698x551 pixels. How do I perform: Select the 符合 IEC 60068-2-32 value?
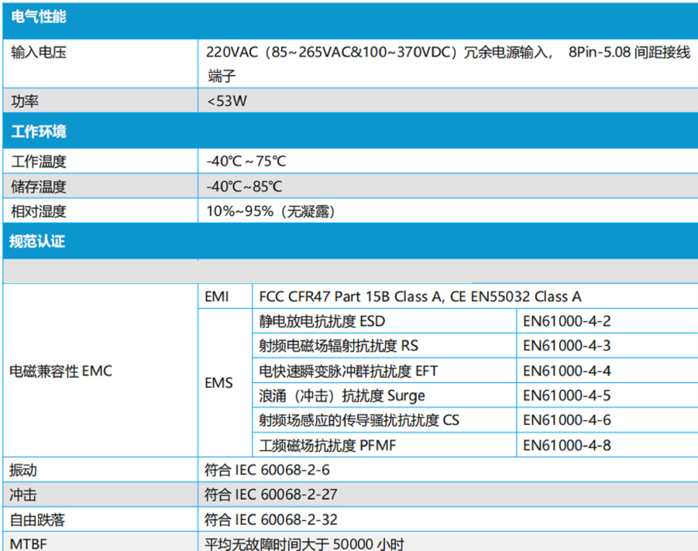click(271, 520)
